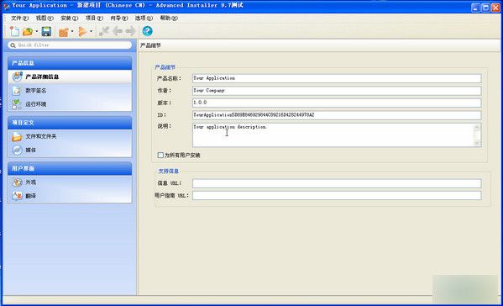The image size is (503, 306).
Task: Open the 安装 menu
Action: point(70,18)
